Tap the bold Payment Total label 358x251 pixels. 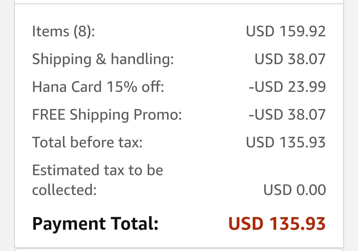pyautogui.click(x=95, y=224)
